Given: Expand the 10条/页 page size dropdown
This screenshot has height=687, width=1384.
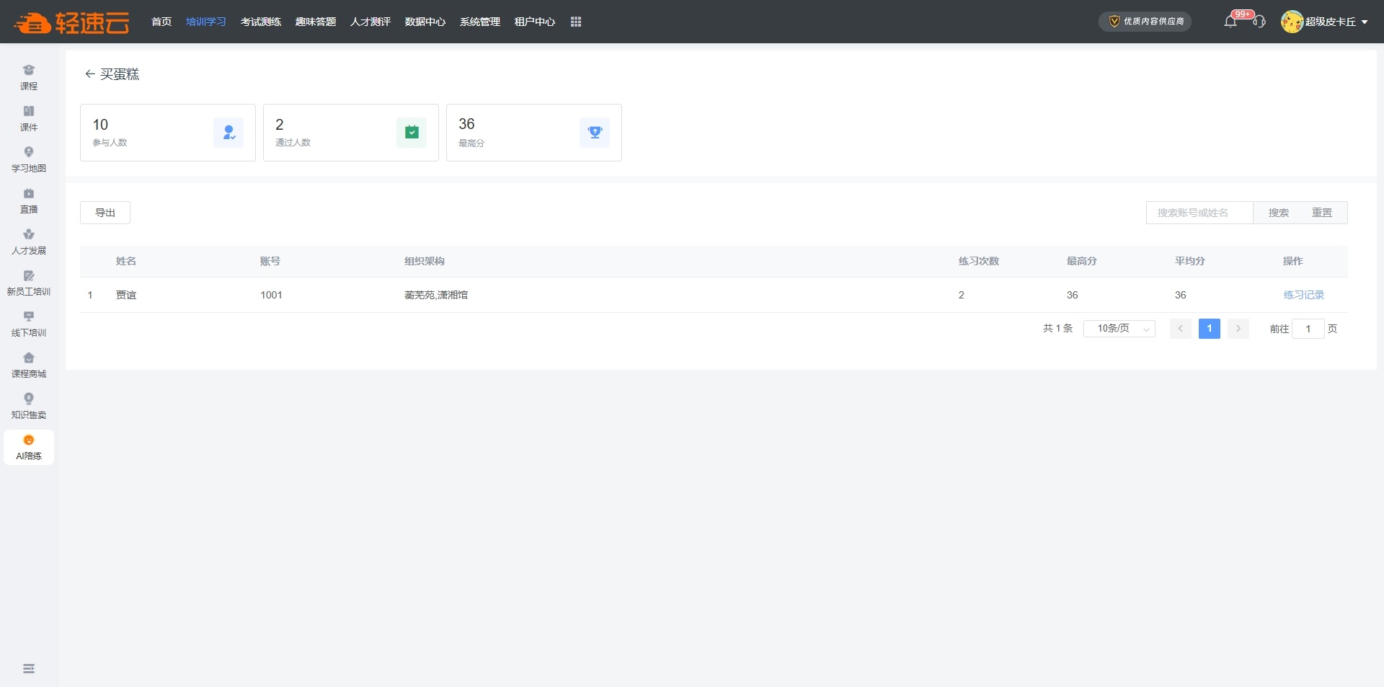Looking at the screenshot, I should (x=1119, y=329).
